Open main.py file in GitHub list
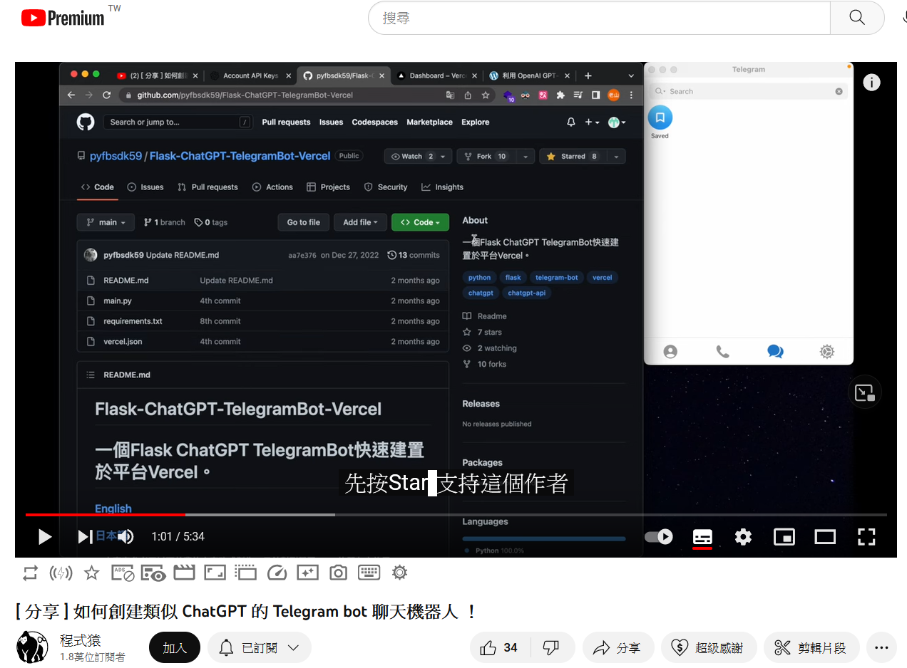Screen dimensions: 907x668 pos(118,301)
